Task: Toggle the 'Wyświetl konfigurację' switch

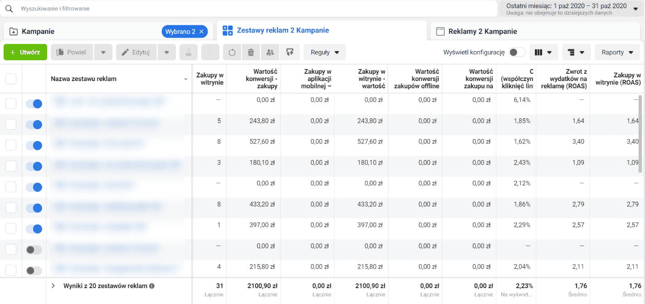Action: [x=517, y=53]
